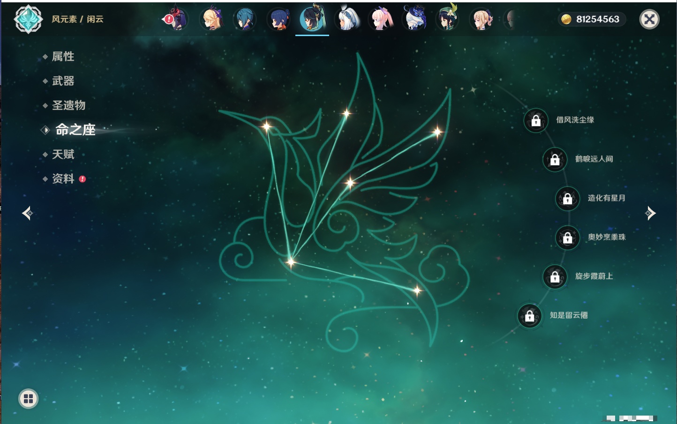
Task: Select the blonde character with purple flower
Action: coord(211,19)
